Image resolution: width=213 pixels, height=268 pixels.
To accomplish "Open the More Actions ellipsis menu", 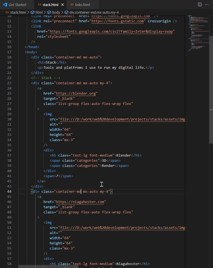I will click(207, 5).
